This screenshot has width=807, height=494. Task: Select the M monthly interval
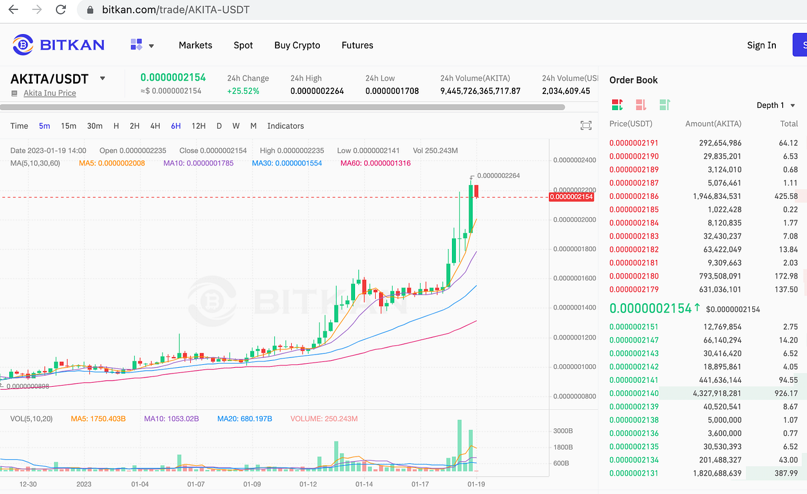point(253,126)
